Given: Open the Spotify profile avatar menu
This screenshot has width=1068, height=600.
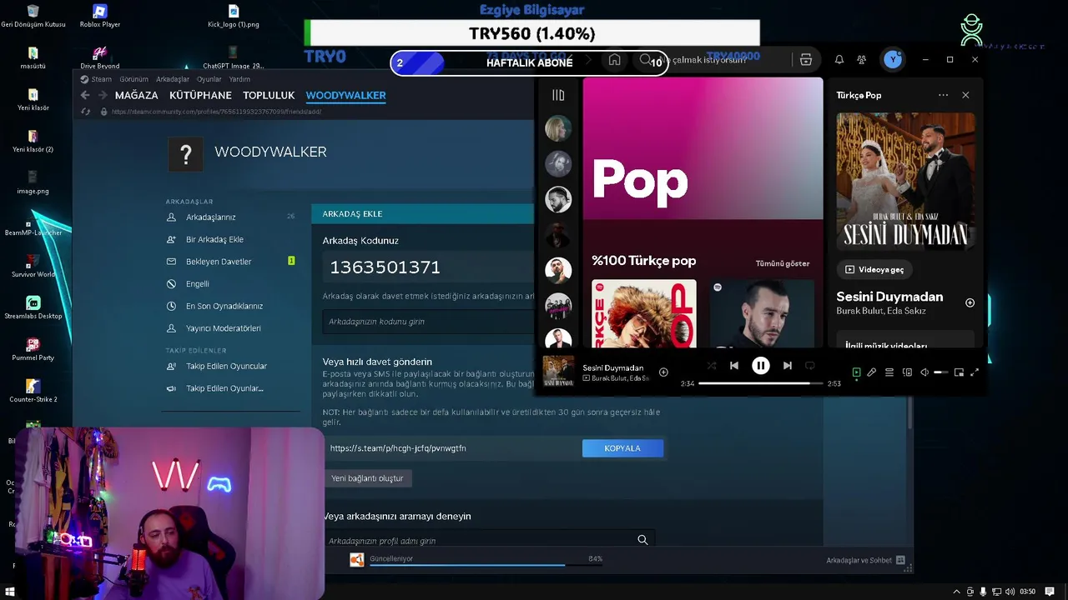Looking at the screenshot, I should [x=893, y=60].
